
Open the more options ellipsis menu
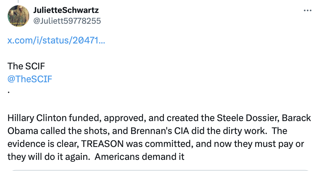[x=307, y=10]
